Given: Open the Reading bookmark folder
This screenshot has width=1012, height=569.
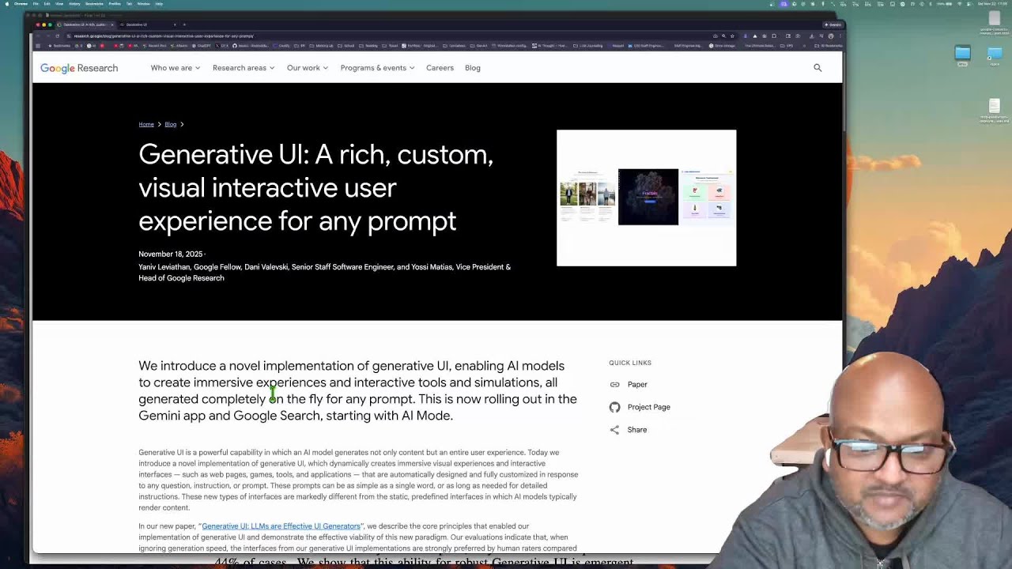Looking at the screenshot, I should tap(368, 46).
